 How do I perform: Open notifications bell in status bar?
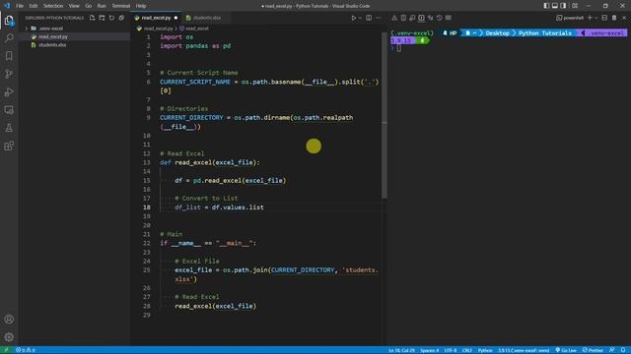tap(623, 350)
